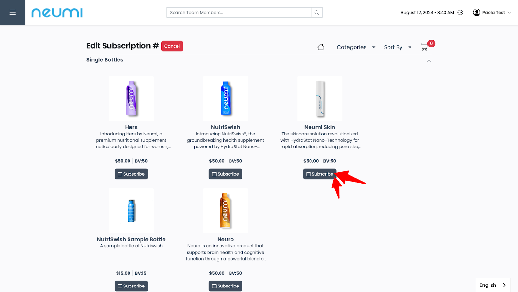
Task: Subscribe to Neuro
Action: [x=225, y=286]
